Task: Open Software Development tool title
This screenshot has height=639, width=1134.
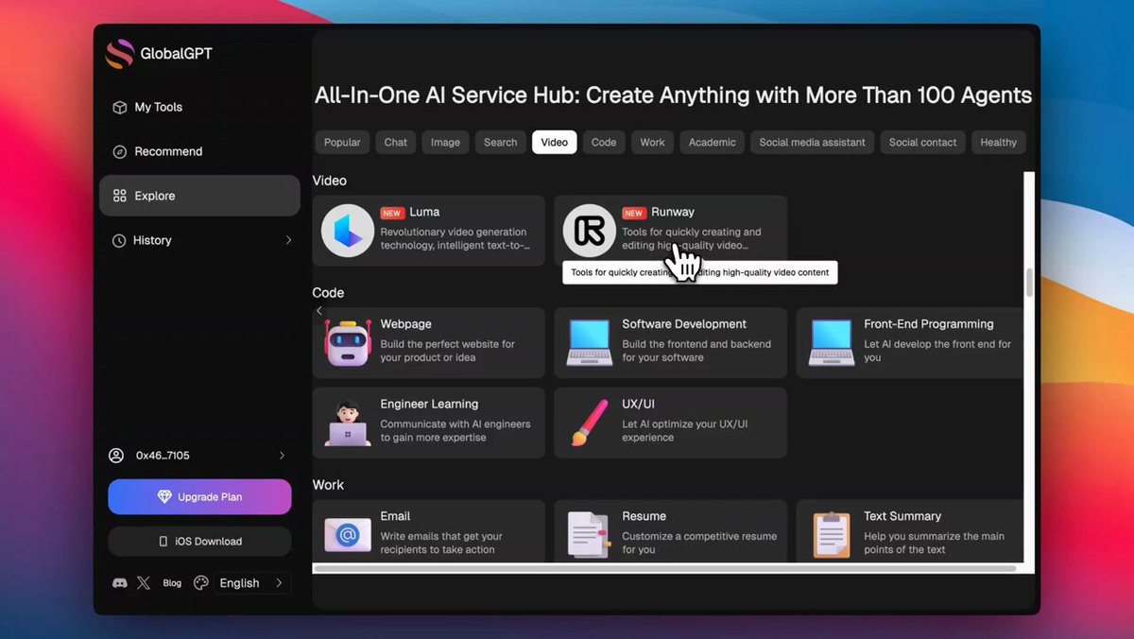Action: (684, 324)
